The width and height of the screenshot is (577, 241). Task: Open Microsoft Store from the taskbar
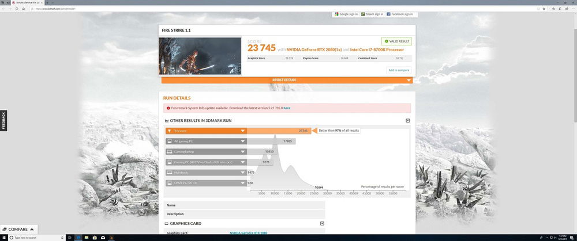(96, 238)
